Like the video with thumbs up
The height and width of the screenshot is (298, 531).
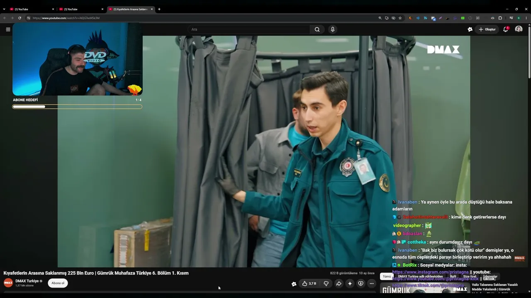(x=309, y=284)
